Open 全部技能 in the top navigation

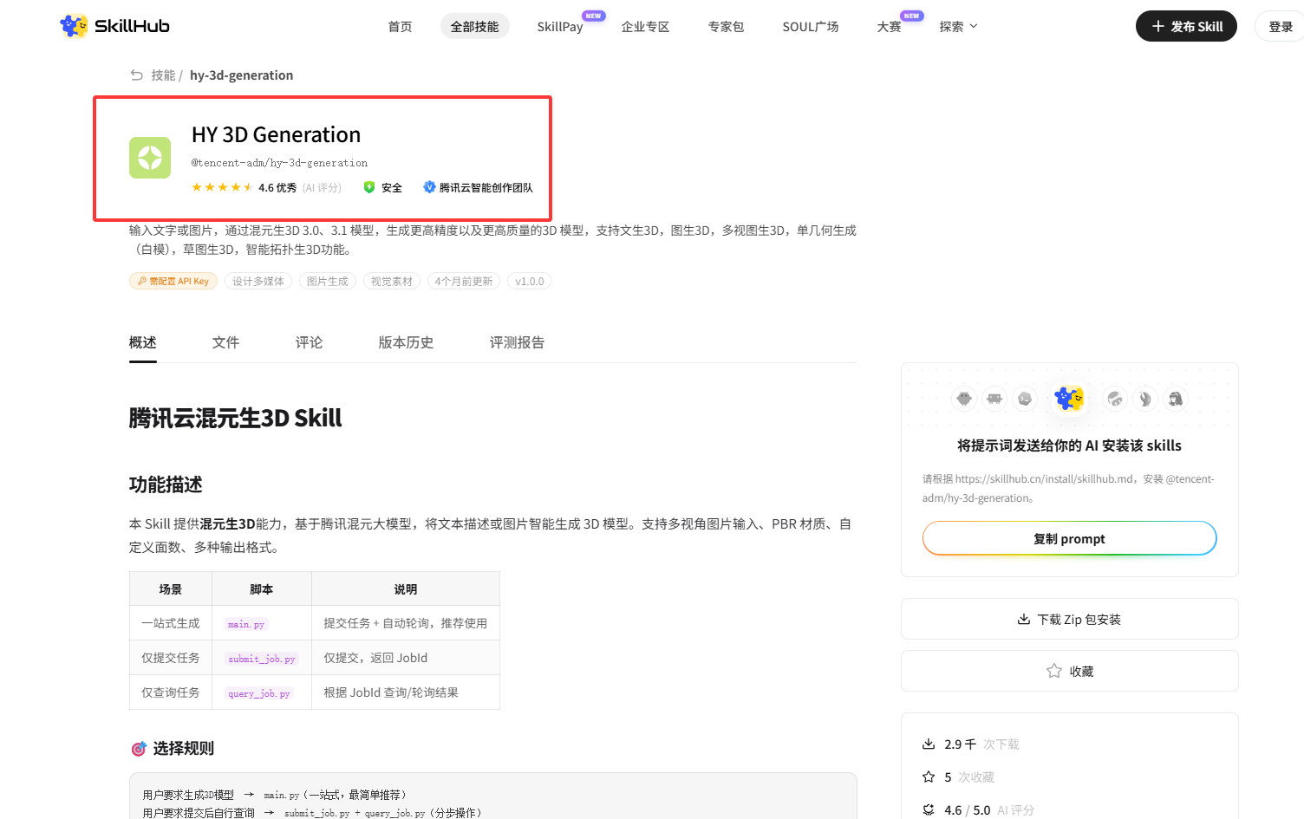click(474, 27)
